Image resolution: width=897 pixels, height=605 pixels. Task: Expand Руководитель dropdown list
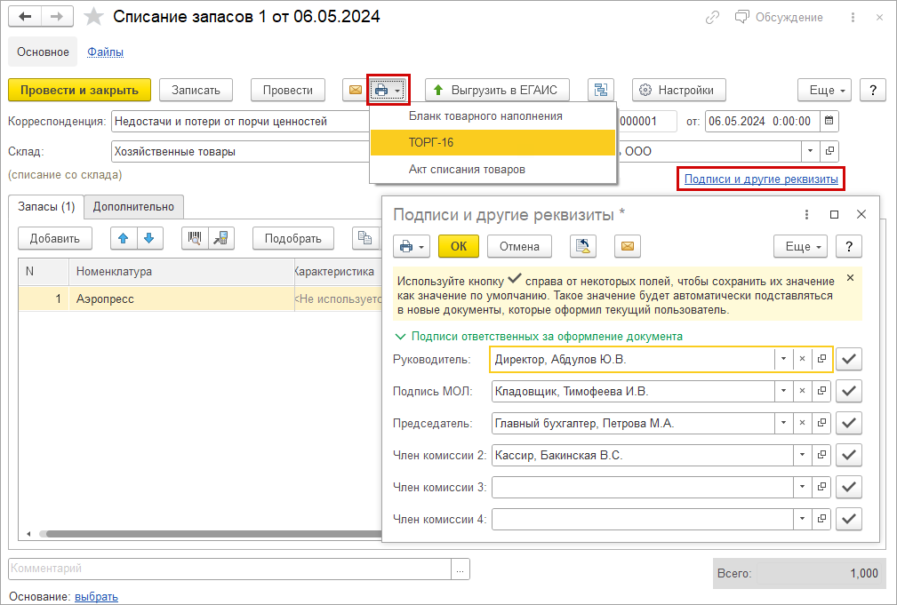point(782,359)
